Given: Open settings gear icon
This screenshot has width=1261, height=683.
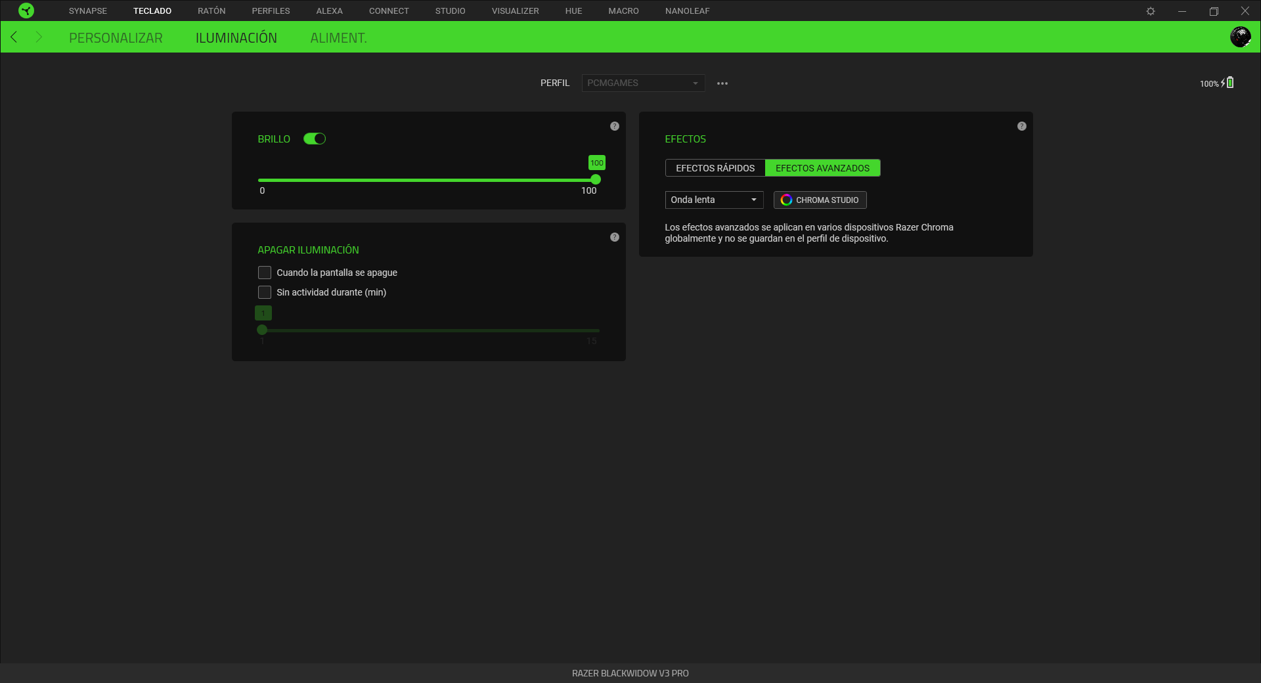Looking at the screenshot, I should tap(1151, 11).
